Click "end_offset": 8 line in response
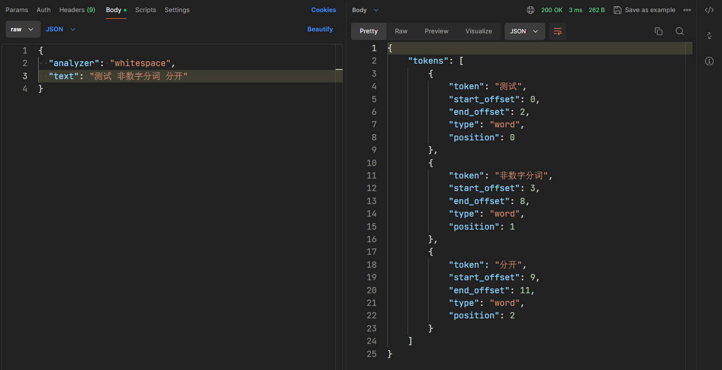Viewport: 722px width, 370px height. click(x=489, y=201)
